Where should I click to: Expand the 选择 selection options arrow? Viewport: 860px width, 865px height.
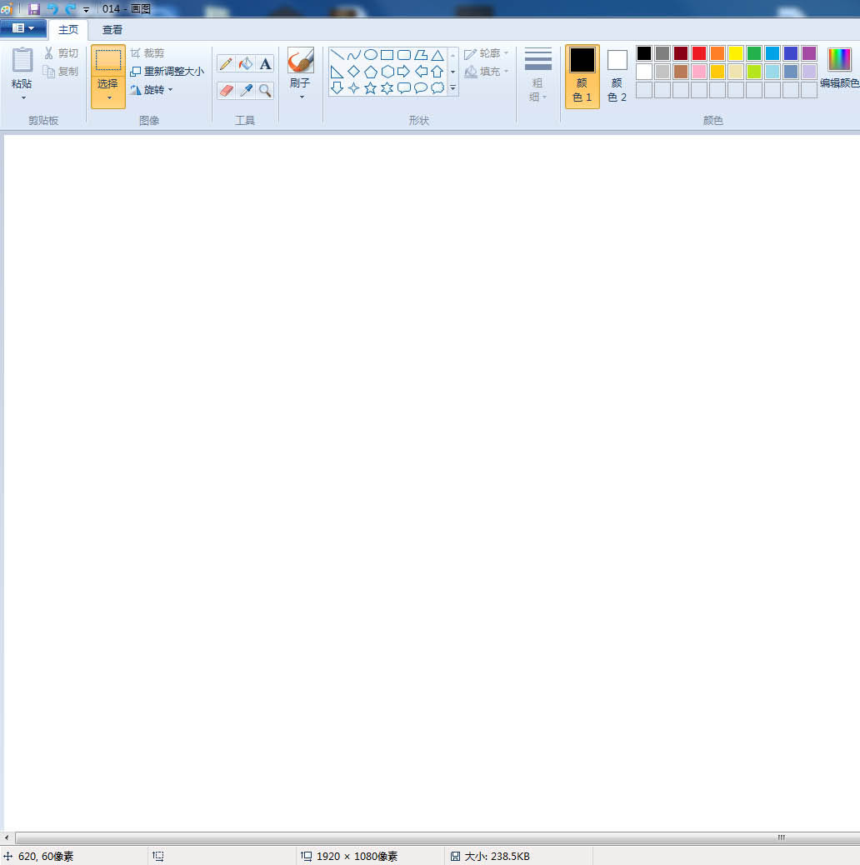(108, 98)
